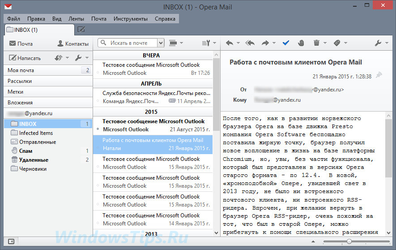Click the Почта panel button
The height and width of the screenshot is (250, 396).
pyautogui.click(x=21, y=43)
